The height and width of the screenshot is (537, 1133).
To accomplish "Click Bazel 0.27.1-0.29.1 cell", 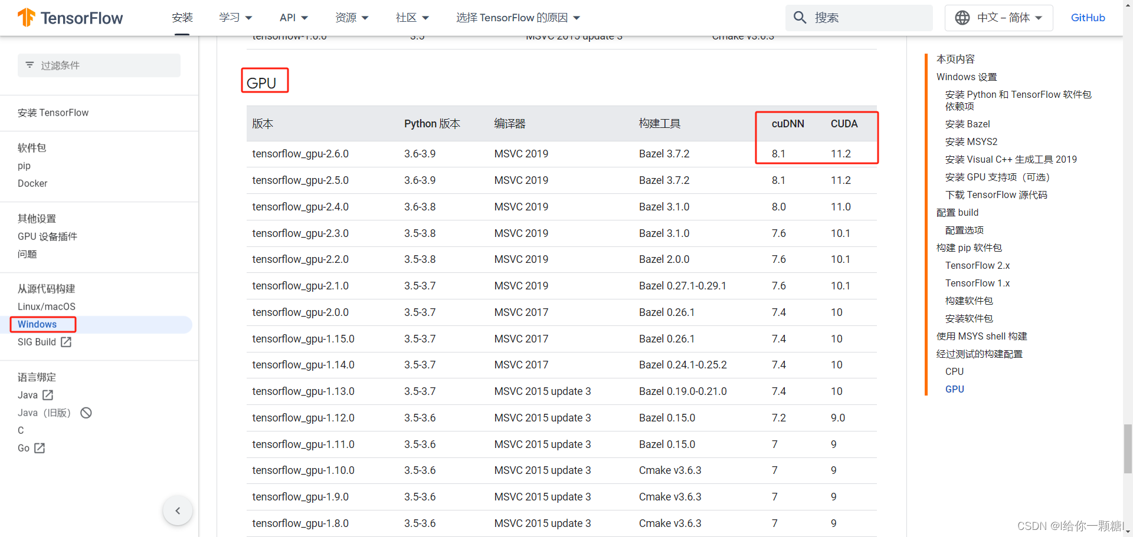I will 683,286.
